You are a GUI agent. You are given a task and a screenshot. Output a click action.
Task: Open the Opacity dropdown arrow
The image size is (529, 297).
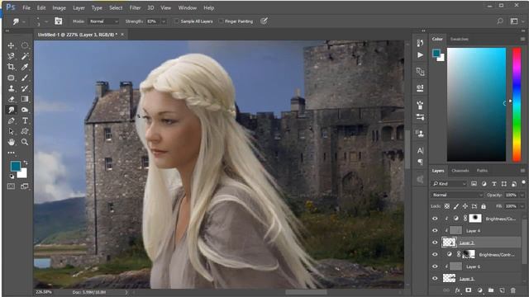(522, 195)
